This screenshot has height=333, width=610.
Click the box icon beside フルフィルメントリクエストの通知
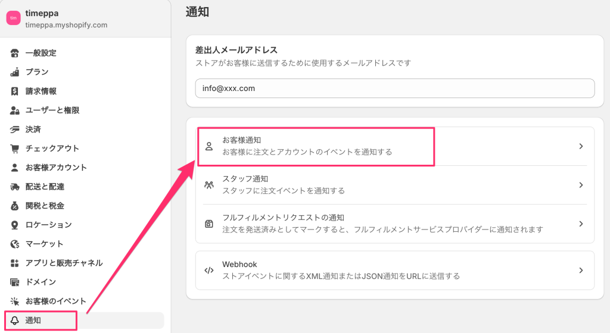[x=209, y=224]
